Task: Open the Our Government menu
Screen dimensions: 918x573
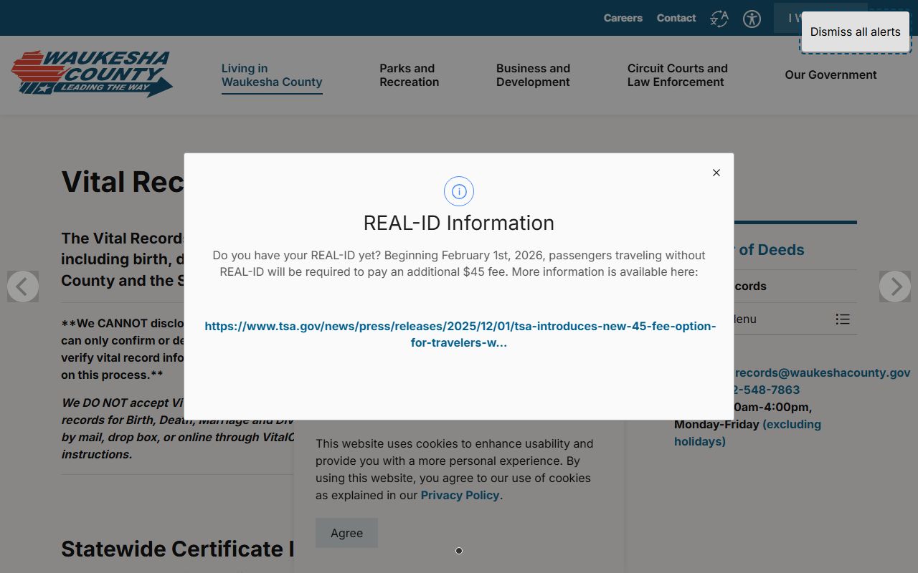Action: 831,75
